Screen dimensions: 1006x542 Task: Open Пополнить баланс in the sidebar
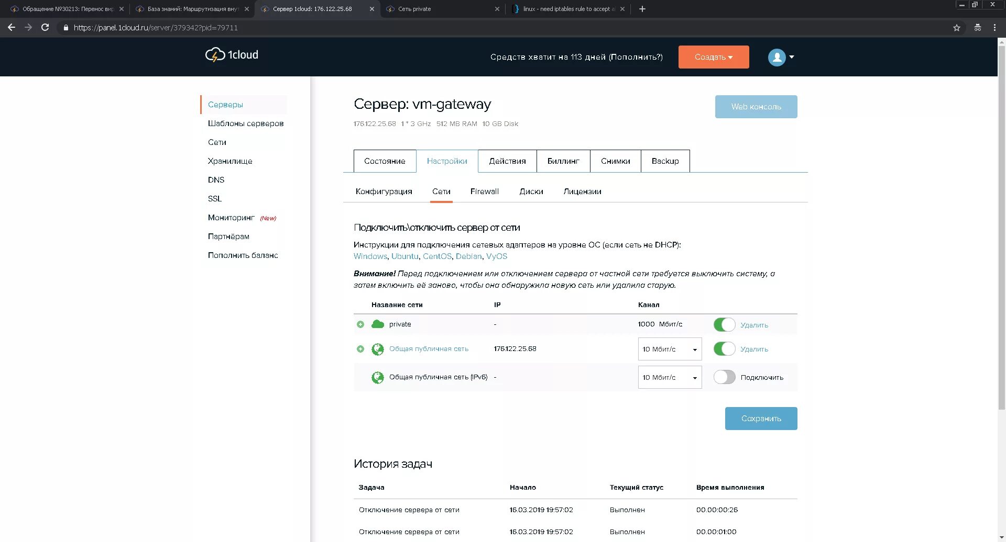(243, 255)
